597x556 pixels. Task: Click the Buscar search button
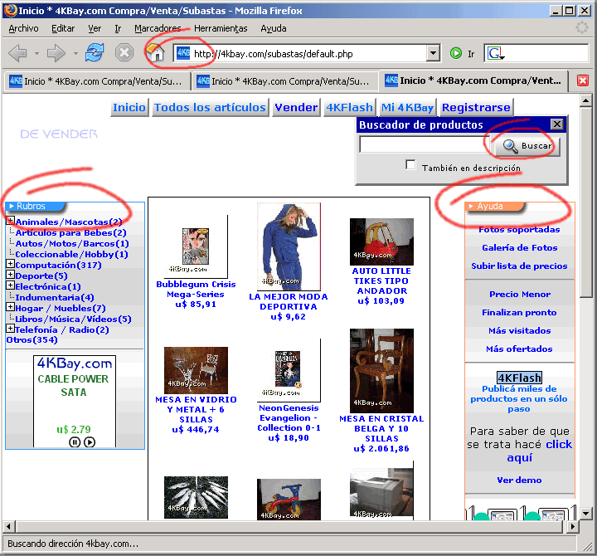(x=527, y=146)
